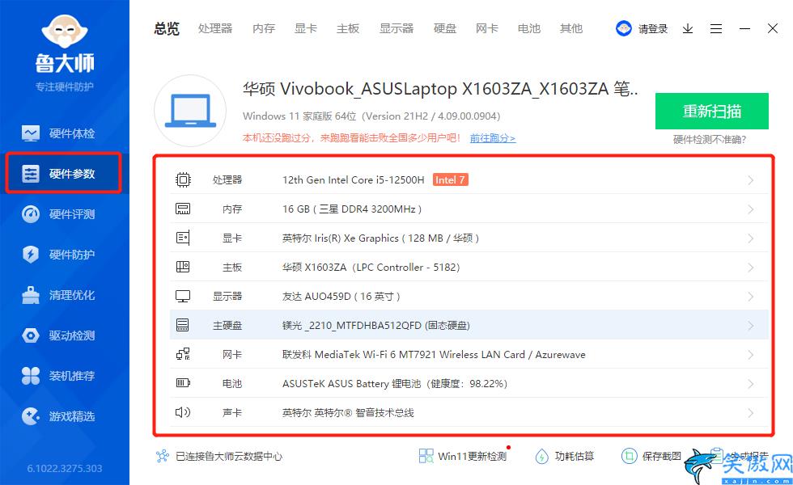Expand the 显示器 row chevron

point(751,297)
